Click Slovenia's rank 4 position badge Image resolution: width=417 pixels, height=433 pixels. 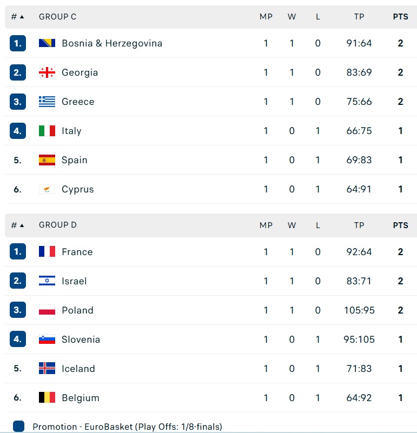[18, 339]
